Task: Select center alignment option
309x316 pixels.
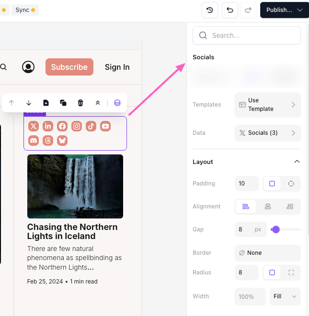Action: 268,207
